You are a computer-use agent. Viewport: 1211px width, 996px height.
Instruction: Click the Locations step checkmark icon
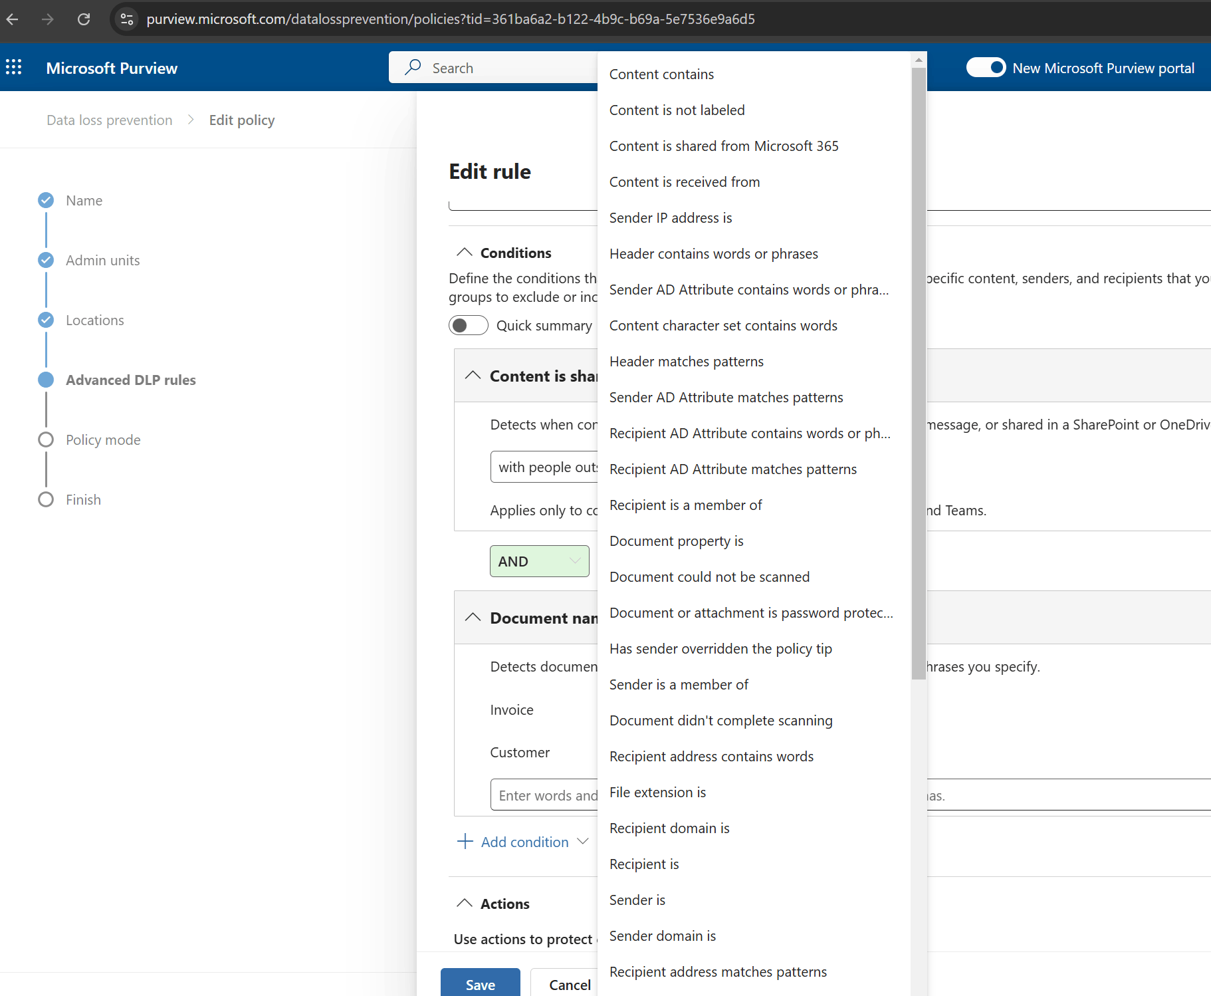(x=46, y=320)
